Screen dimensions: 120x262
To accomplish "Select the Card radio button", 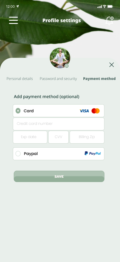I will click(18, 111).
